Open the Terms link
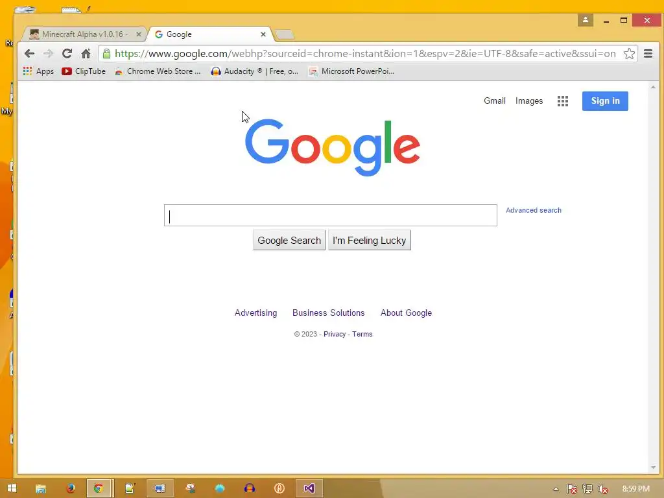This screenshot has width=664, height=498. [362, 334]
